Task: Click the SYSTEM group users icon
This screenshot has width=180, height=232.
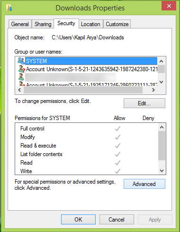Action: [21, 61]
